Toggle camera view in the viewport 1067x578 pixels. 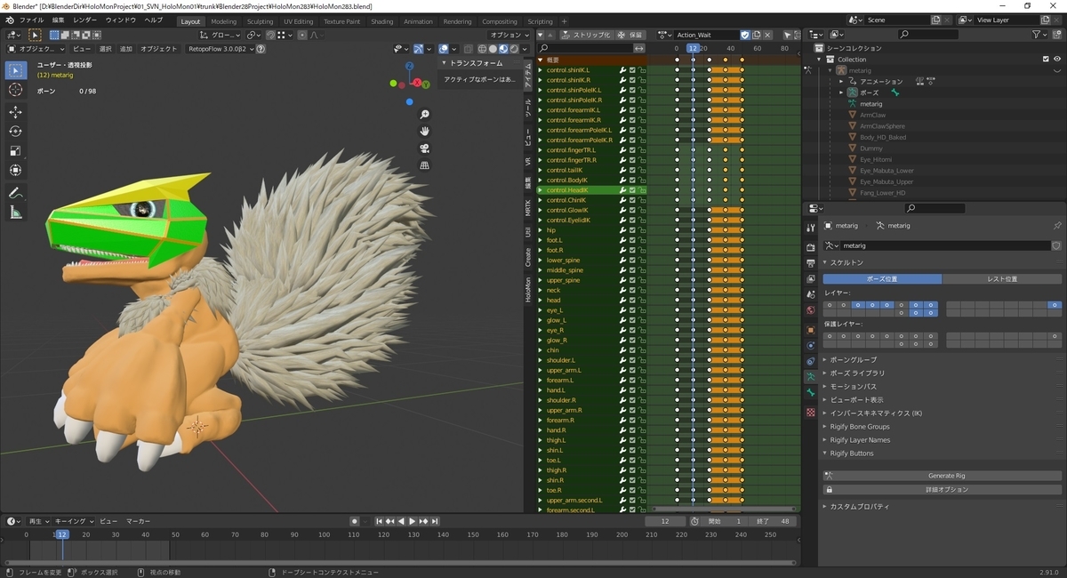pyautogui.click(x=425, y=149)
